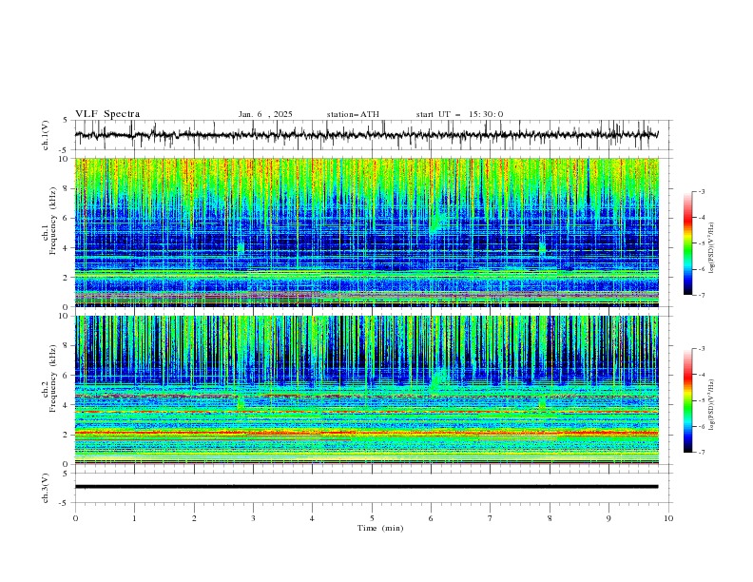This screenshot has height=582, width=753.
Task: Click the time axis tick label "4"
Action: [x=312, y=518]
